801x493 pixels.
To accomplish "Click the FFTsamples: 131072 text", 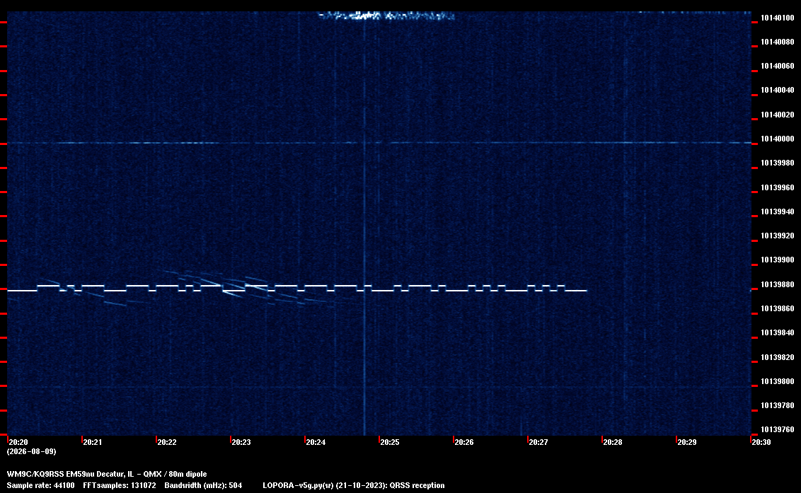I will (x=120, y=485).
